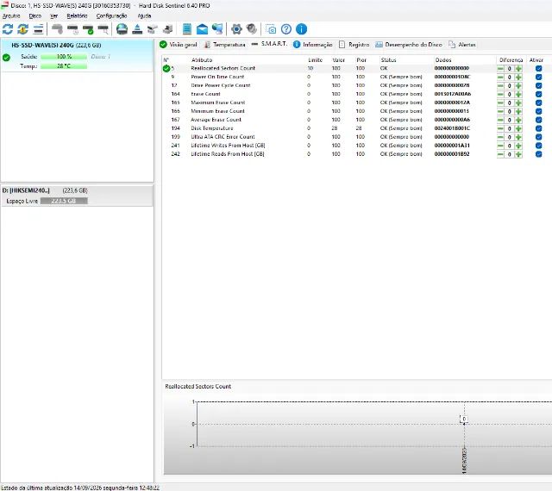This screenshot has width=552, height=491.
Task: Switch to the Alertas tab
Action: pos(462,45)
